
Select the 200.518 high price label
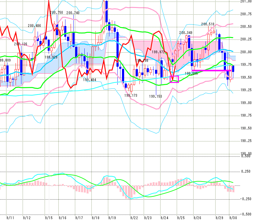tap(208, 24)
